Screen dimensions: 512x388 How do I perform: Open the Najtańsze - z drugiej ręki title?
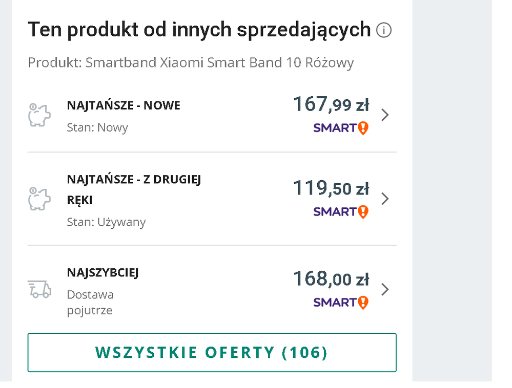(x=133, y=189)
